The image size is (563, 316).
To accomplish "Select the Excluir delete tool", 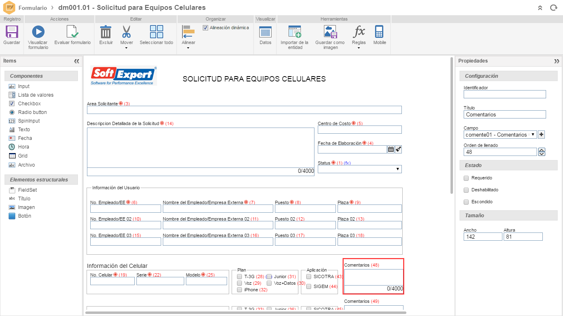I will (106, 36).
